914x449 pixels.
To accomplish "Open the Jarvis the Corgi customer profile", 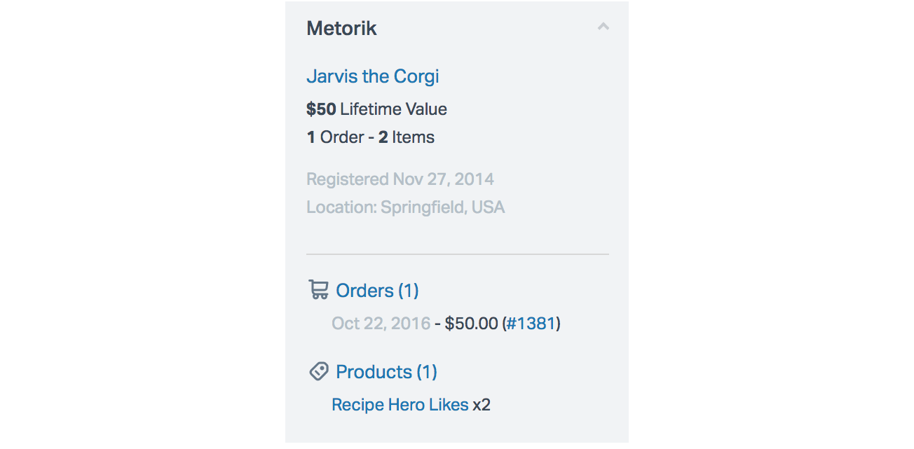I will (x=372, y=76).
